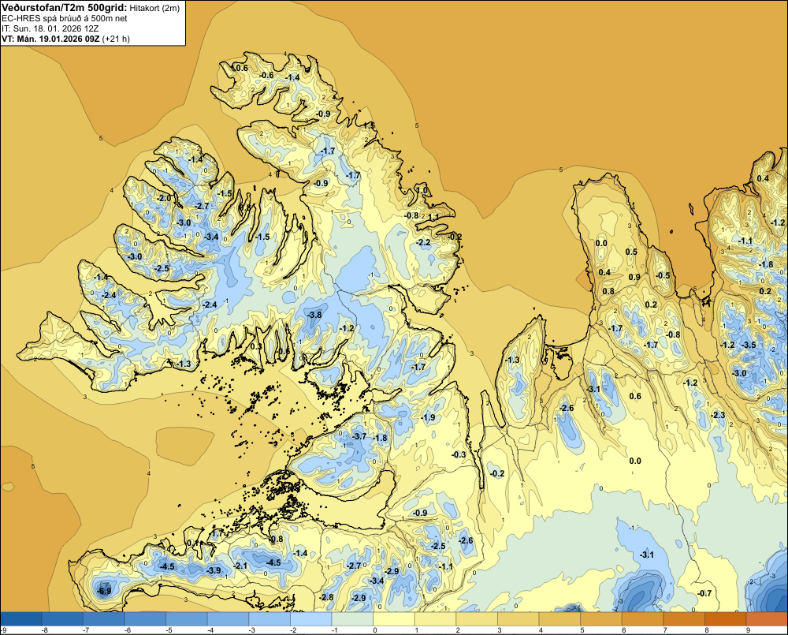Screen dimensions: 788x635
Task: Click the -2.1 temperature value
Action: (x=240, y=566)
